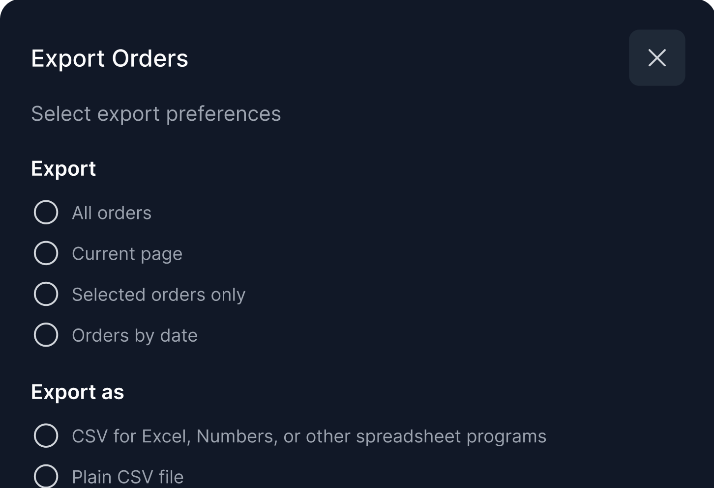Click the "Export as" section heading
Image resolution: width=714 pixels, height=488 pixels.
(x=78, y=392)
